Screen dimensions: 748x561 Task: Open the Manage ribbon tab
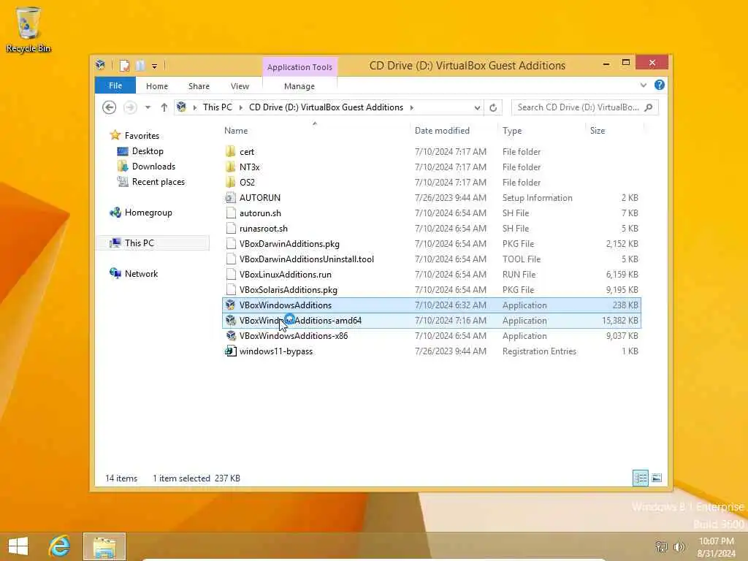point(299,86)
